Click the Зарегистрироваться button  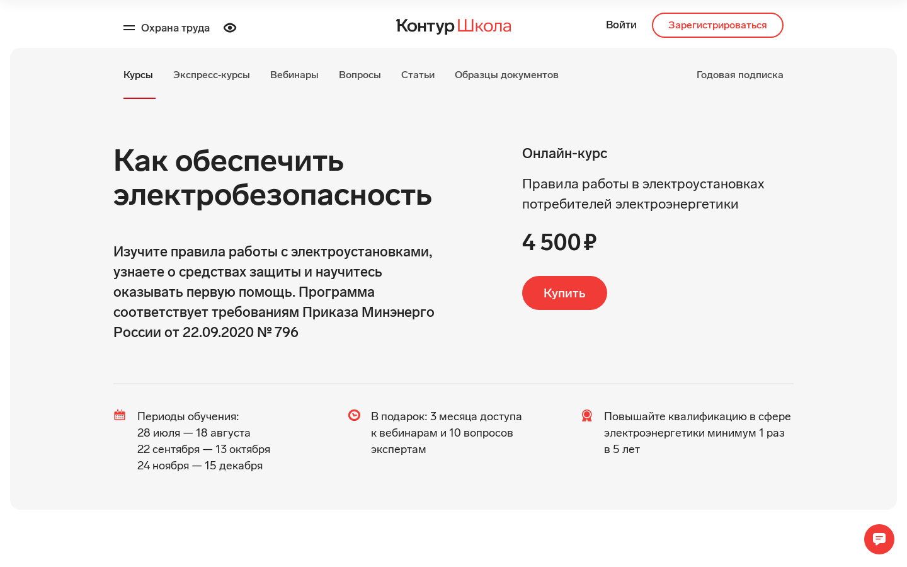[x=717, y=25]
